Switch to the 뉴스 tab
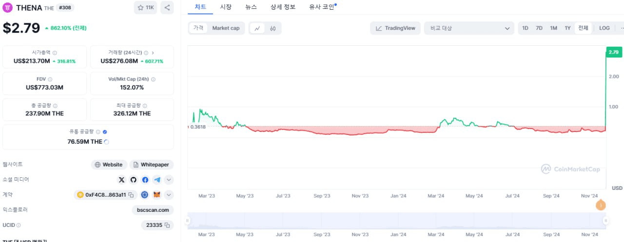This screenshot has width=624, height=242. 251,7
